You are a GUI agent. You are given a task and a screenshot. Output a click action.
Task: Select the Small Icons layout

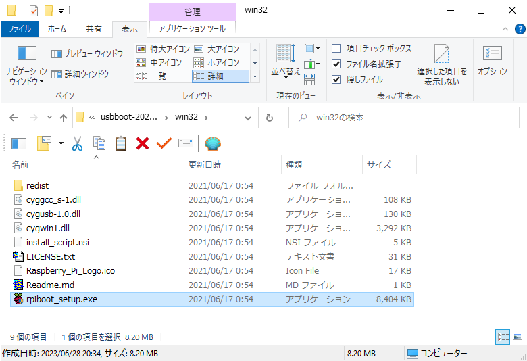click(x=216, y=63)
